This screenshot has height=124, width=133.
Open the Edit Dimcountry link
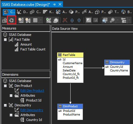coord(32,110)
